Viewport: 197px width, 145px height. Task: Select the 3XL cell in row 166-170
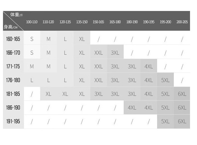pos(115,53)
